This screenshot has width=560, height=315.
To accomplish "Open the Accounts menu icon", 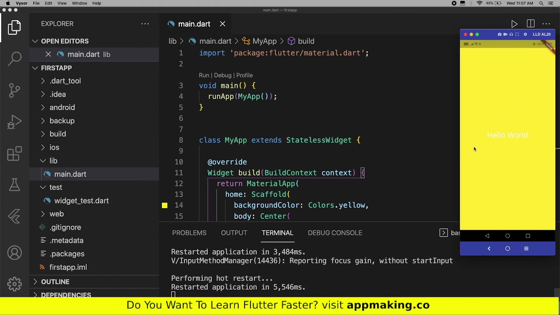I will coord(14,253).
